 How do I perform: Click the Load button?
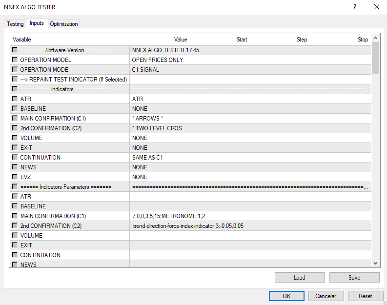tap(300, 277)
